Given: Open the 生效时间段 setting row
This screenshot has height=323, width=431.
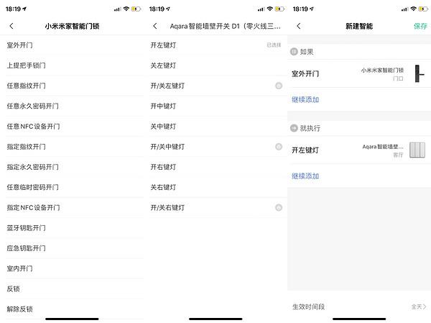Looking at the screenshot, I should pyautogui.click(x=359, y=306).
